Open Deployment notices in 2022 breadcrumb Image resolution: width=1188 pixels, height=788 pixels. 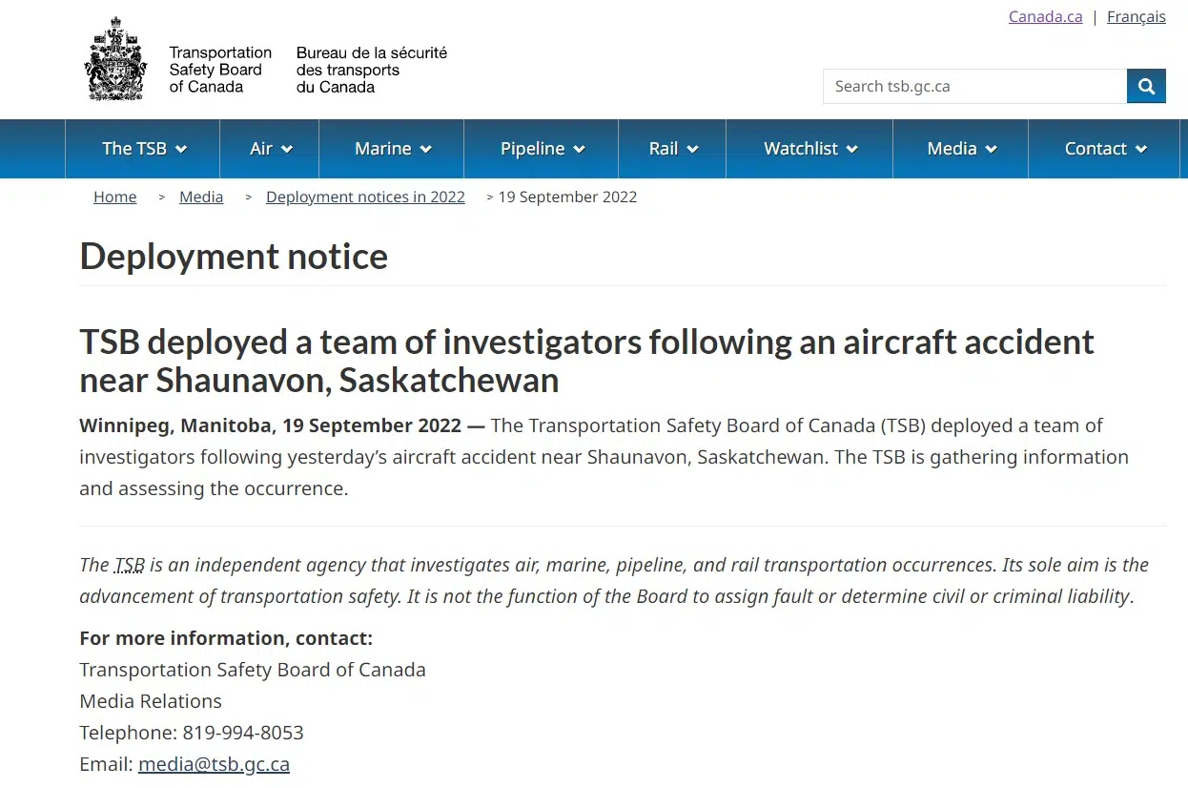pos(365,197)
